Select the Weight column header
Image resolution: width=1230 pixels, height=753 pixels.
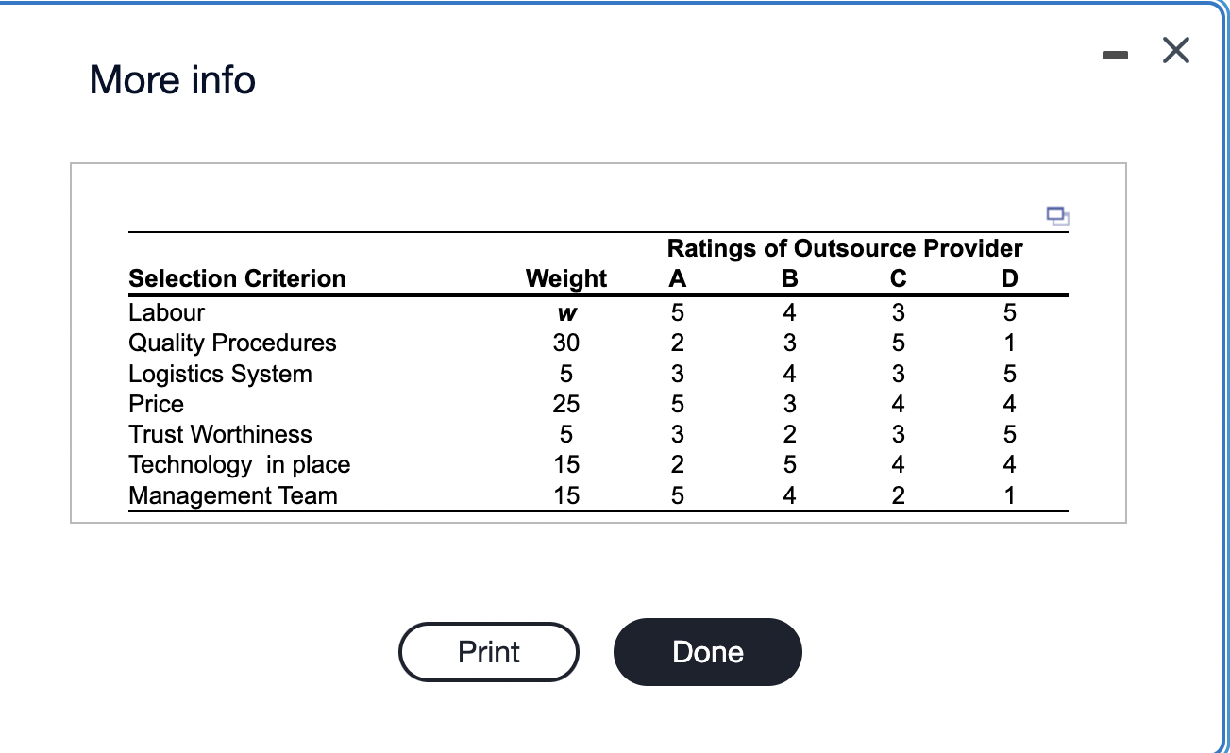564,278
